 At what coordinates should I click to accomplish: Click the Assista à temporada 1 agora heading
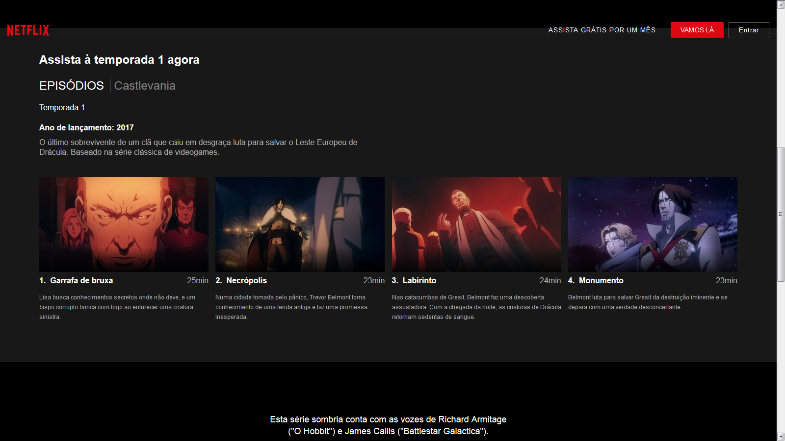coord(119,60)
